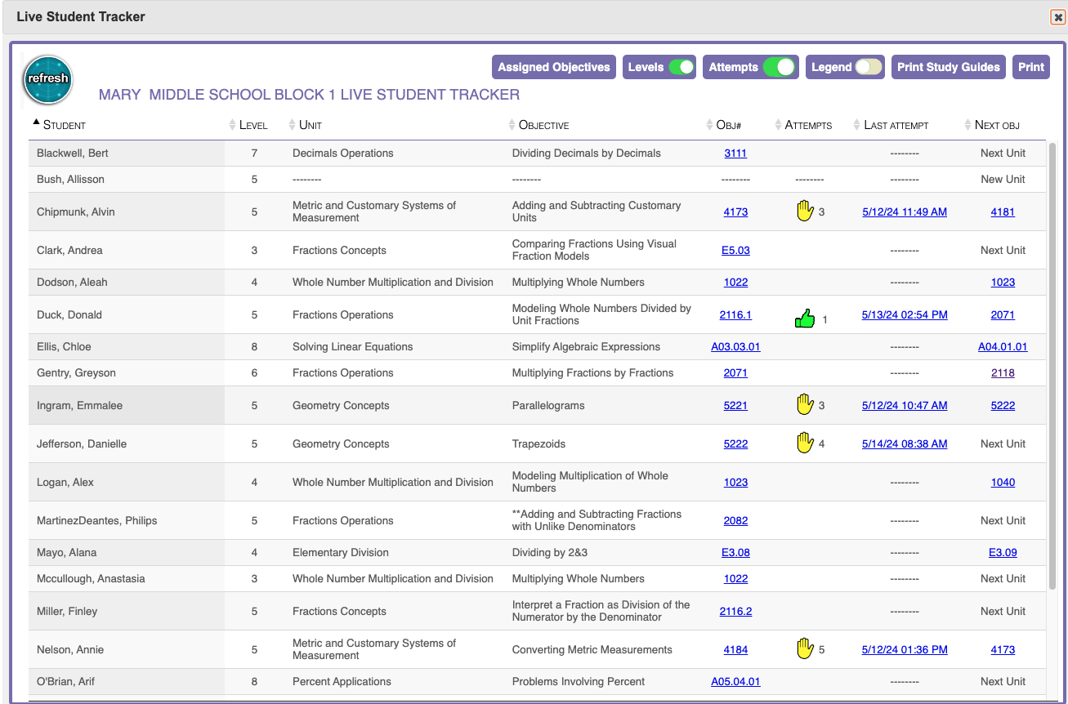This screenshot has width=1068, height=704.
Task: Open next objective link 2118 for Greyson Gentry
Action: [1003, 372]
